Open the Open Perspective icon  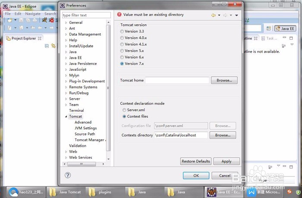click(268, 29)
